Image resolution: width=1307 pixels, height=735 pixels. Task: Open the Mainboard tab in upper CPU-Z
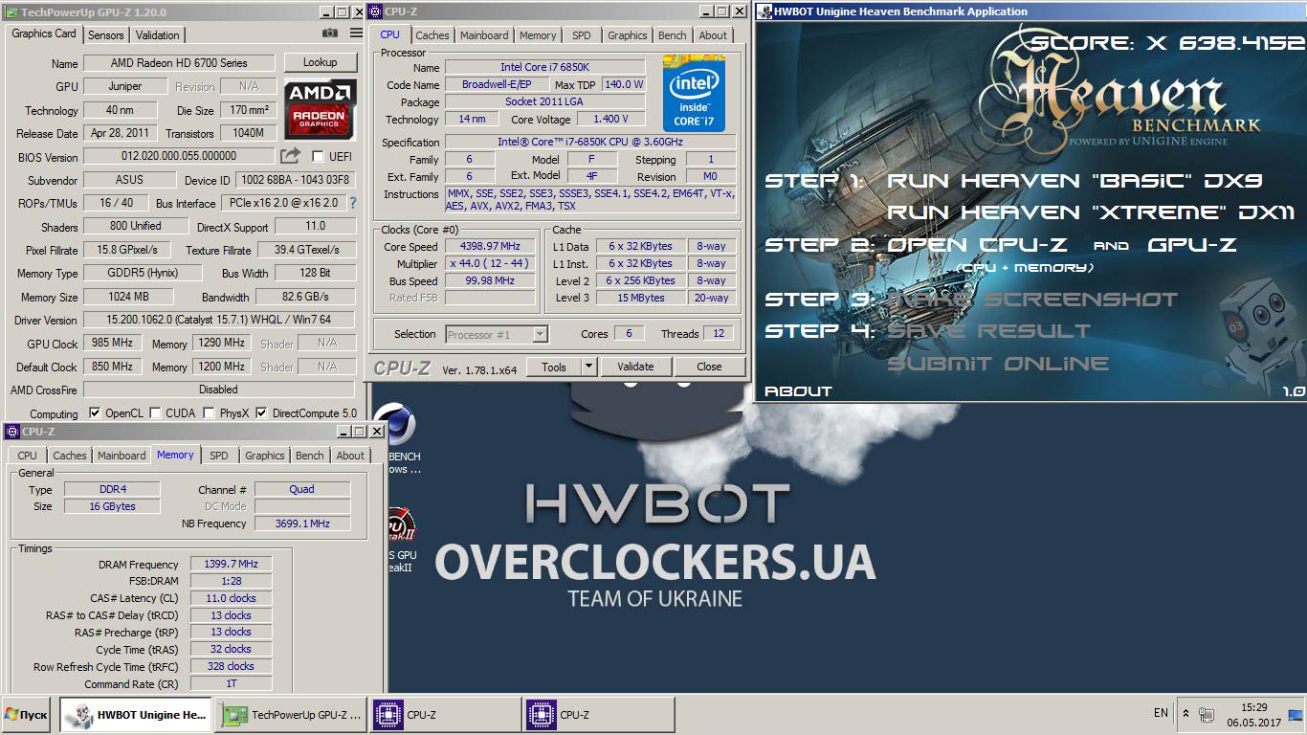click(x=484, y=34)
